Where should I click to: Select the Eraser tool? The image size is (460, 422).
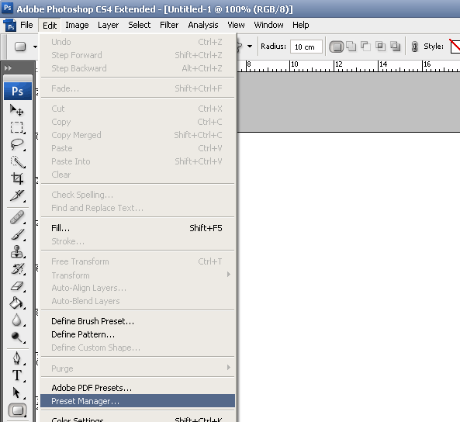pos(17,286)
